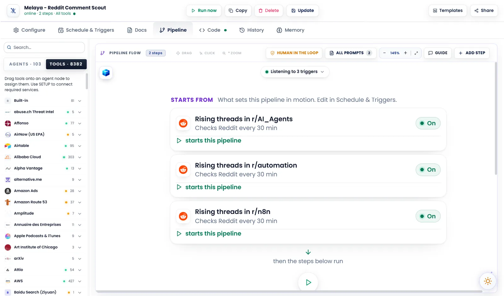504x296 pixels.
Task: Expand the arXiv chevron
Action: (x=80, y=259)
